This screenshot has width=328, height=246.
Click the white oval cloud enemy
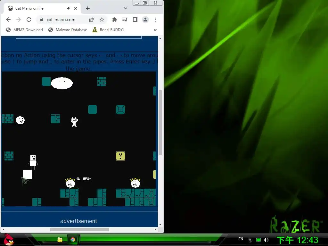pos(62,83)
